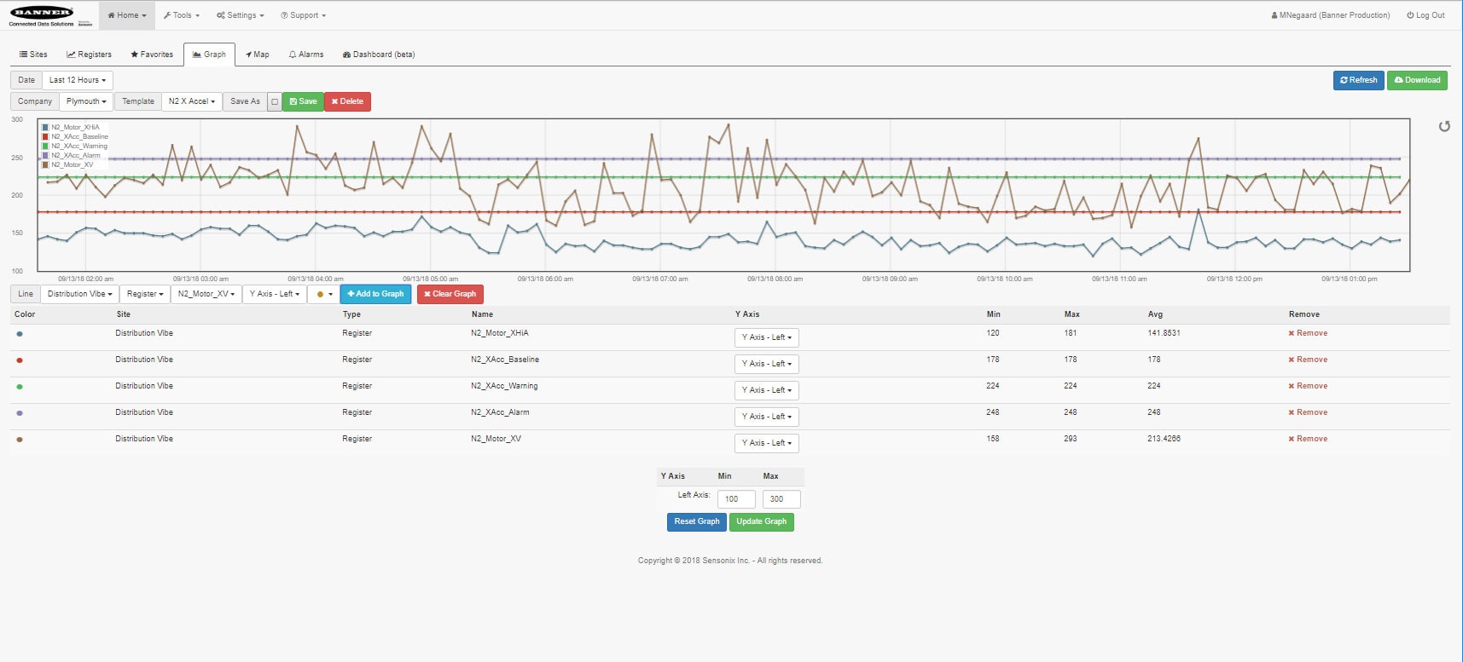
Task: Remove the N2_Motor_XHiA line
Action: pos(1308,333)
